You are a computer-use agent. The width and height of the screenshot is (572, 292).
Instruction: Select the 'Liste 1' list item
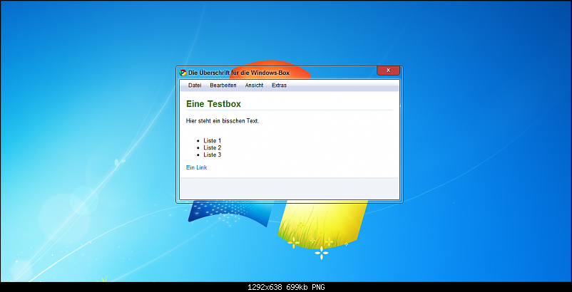[x=213, y=140]
